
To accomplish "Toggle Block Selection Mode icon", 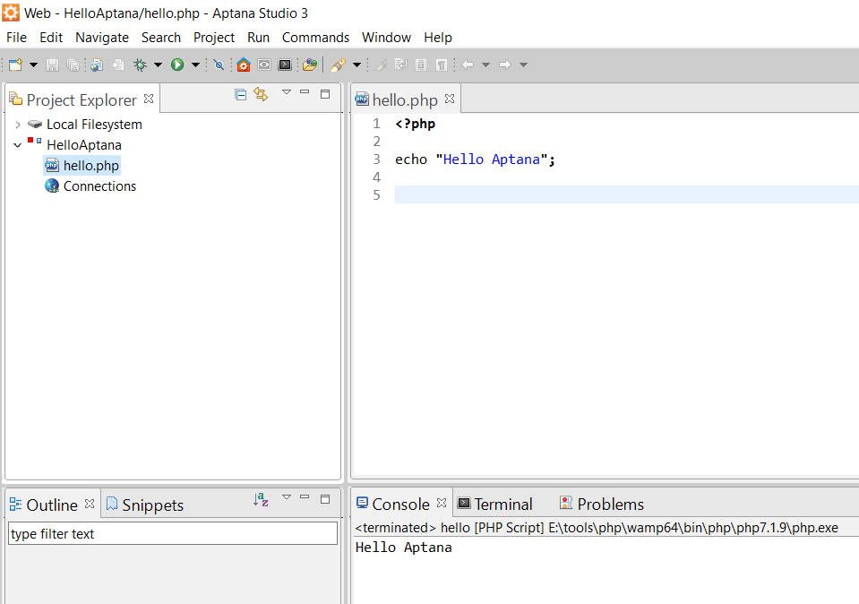I will (421, 65).
